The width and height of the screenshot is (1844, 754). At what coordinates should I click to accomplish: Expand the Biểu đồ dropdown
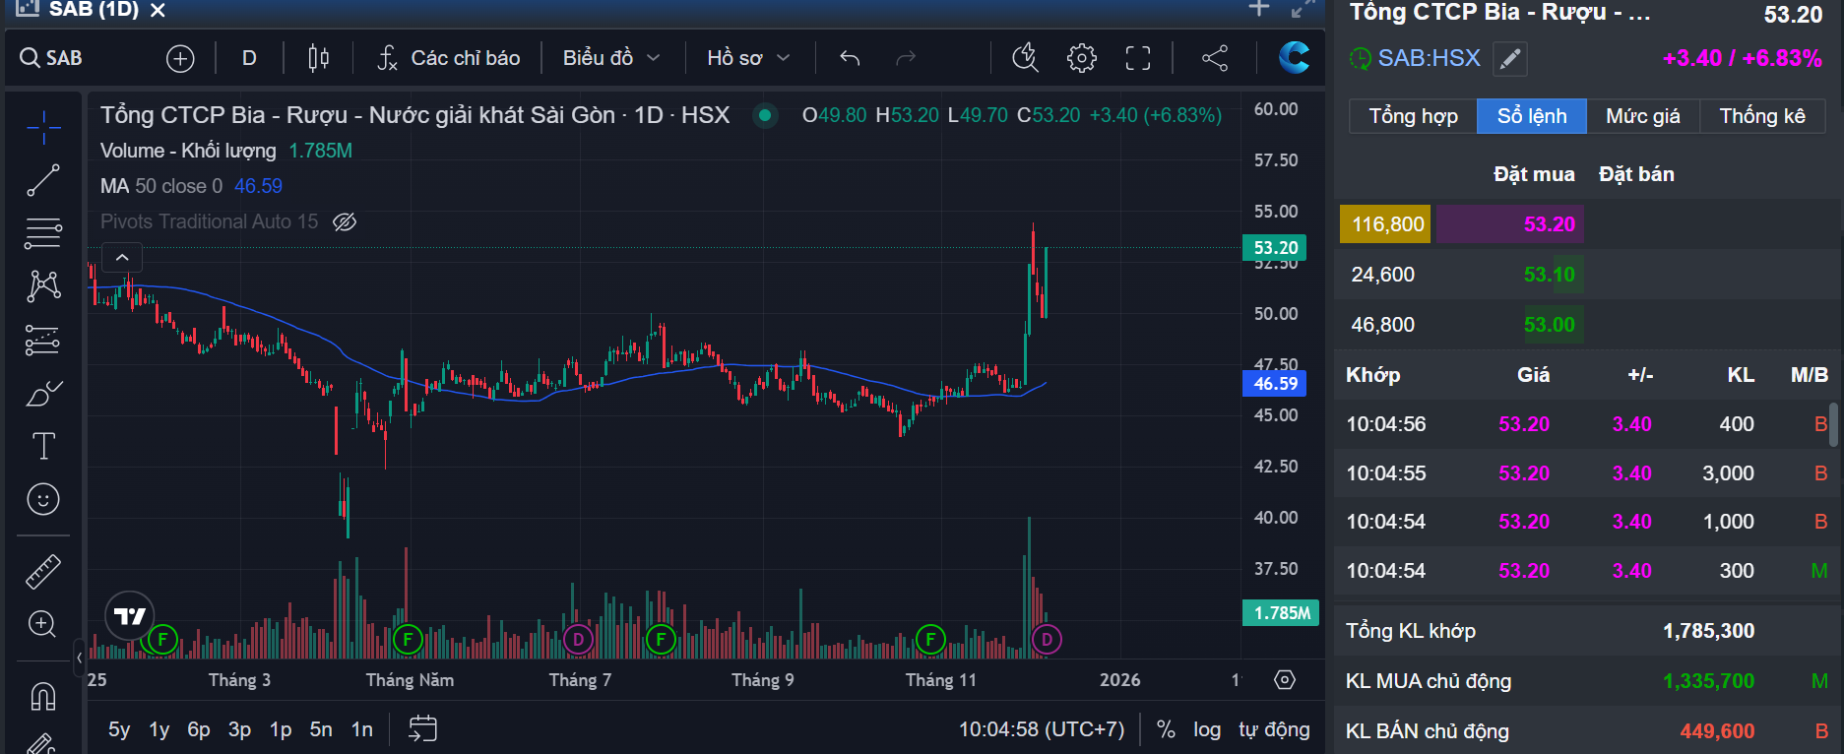611,58
